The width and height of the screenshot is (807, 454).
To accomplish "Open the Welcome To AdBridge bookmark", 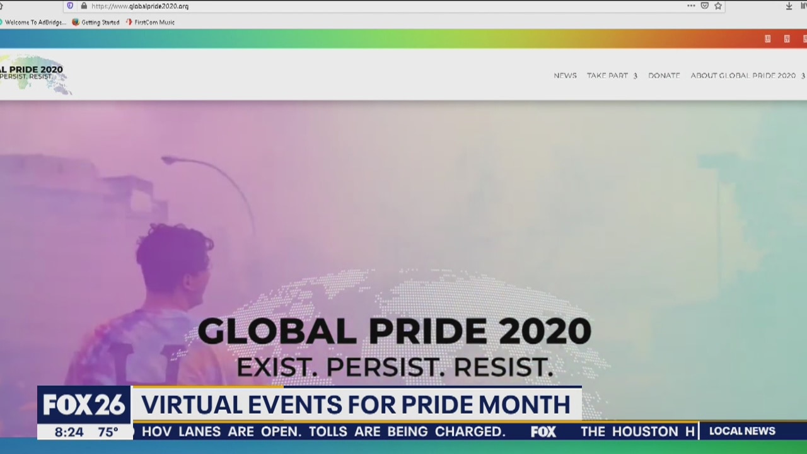I will click(35, 22).
